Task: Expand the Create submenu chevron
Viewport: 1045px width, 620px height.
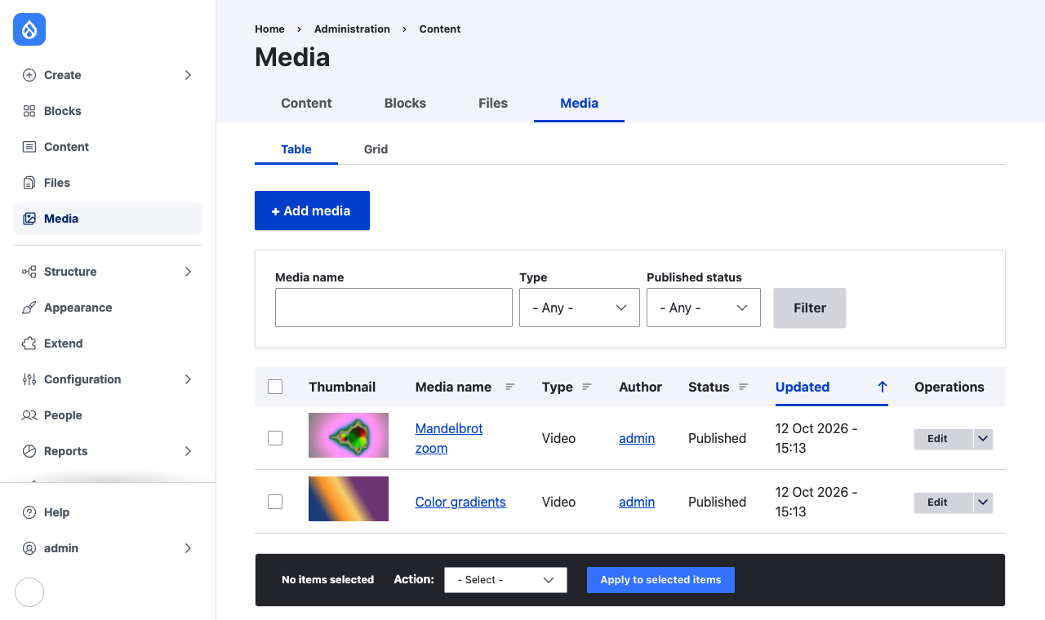Action: pyautogui.click(x=188, y=75)
